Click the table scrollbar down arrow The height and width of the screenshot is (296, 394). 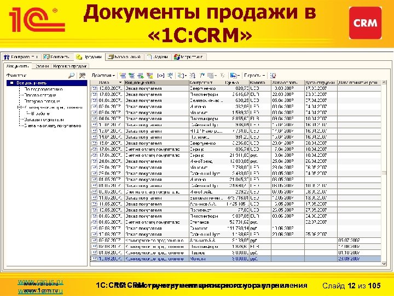(384, 264)
